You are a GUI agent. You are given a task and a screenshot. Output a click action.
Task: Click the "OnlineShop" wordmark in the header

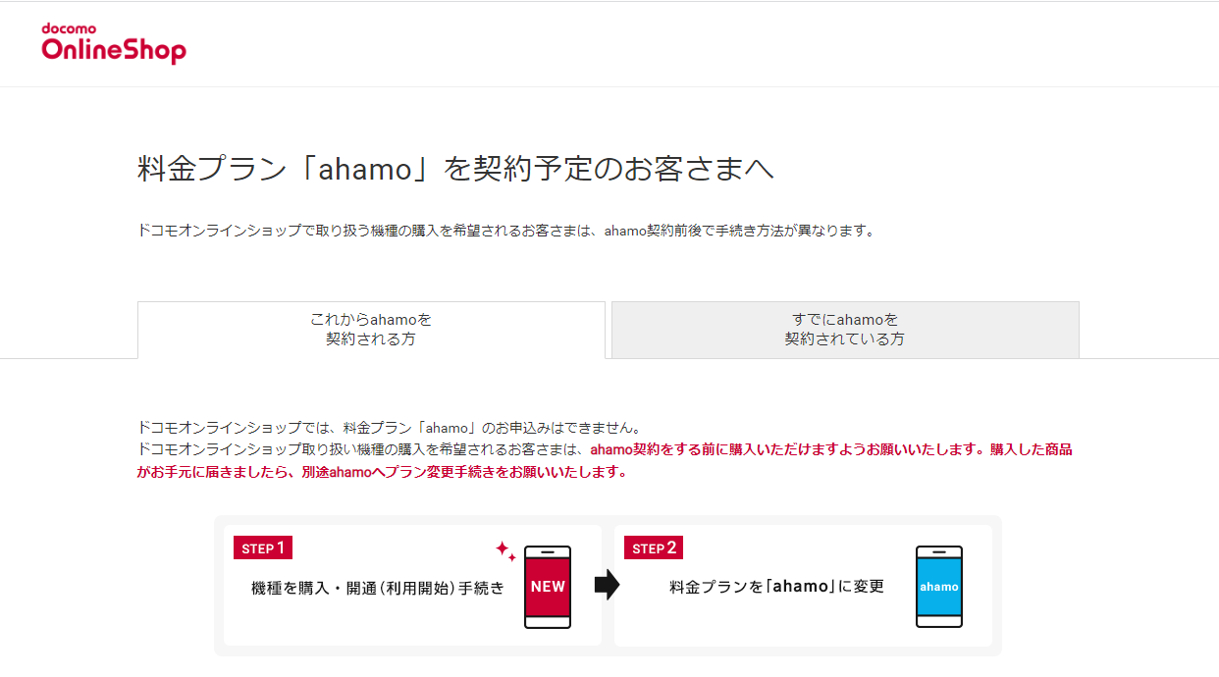tap(114, 51)
